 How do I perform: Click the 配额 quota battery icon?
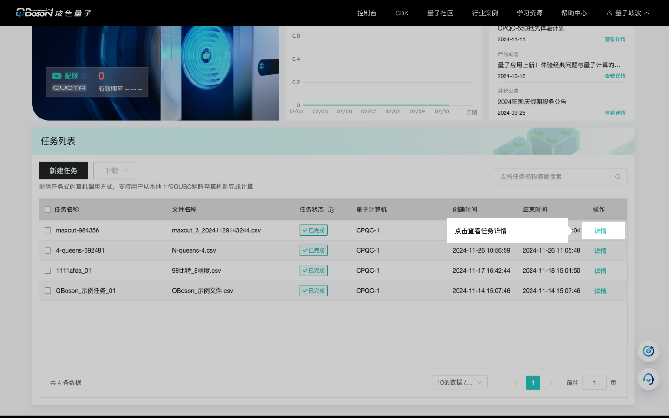(x=57, y=76)
